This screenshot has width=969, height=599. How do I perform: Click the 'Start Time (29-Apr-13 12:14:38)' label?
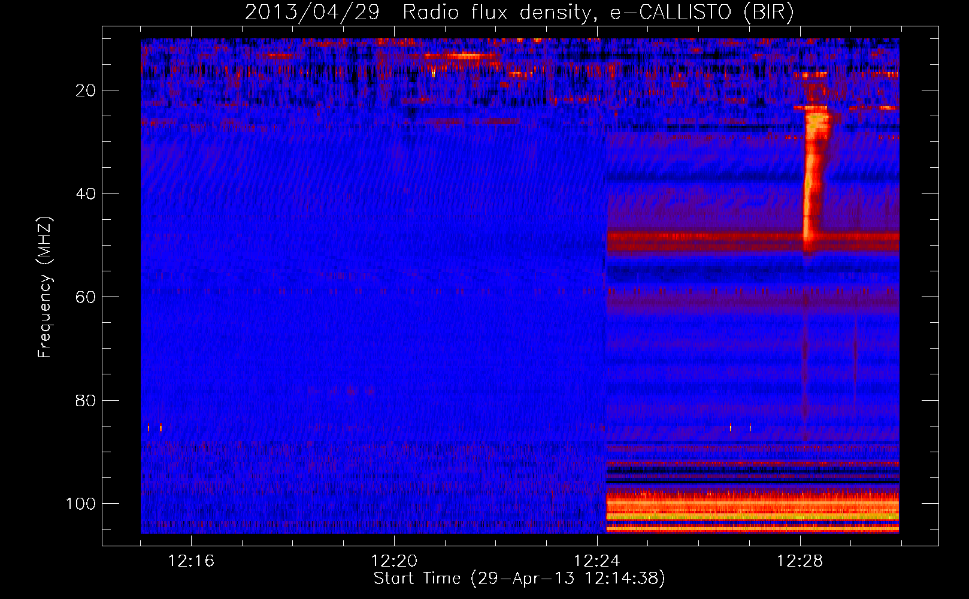pos(519,579)
